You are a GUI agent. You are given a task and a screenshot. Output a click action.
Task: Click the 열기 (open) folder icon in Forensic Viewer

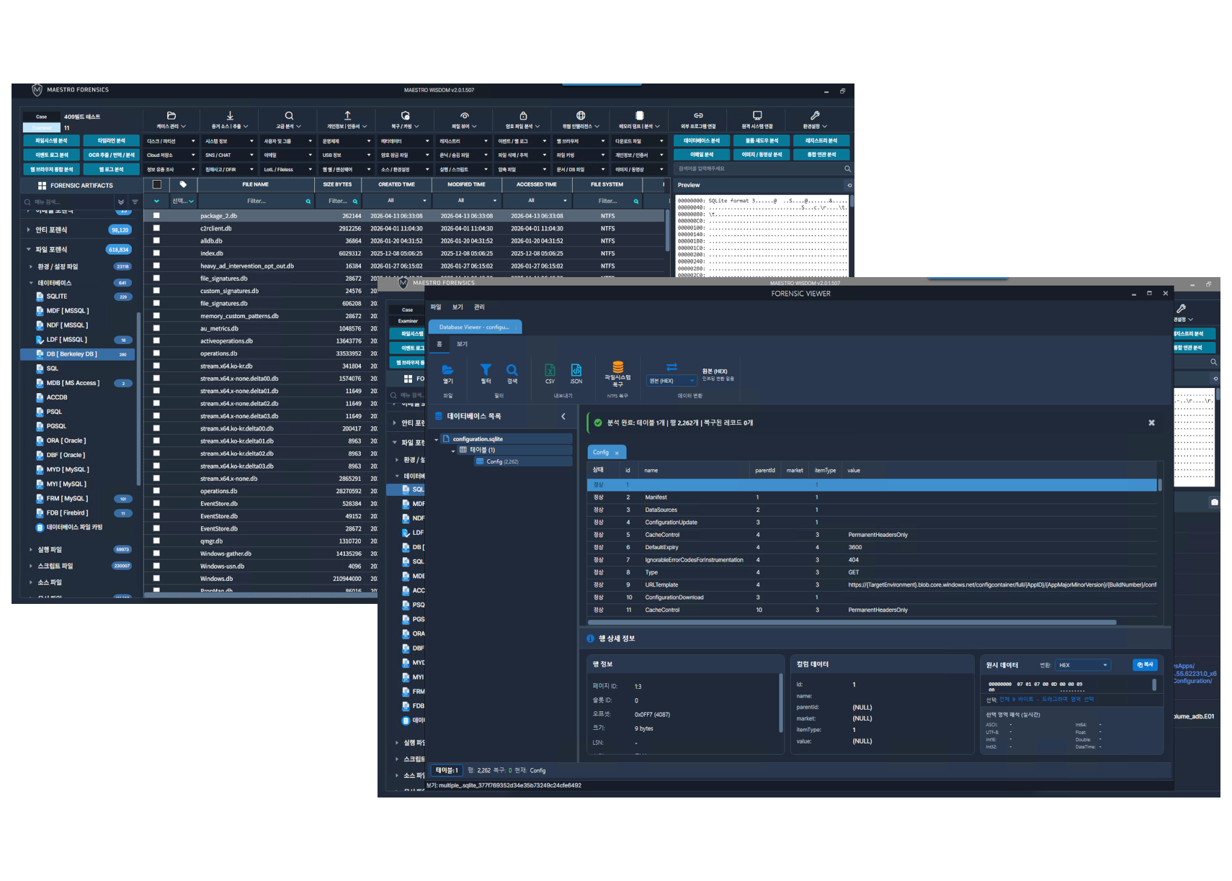[x=447, y=370]
